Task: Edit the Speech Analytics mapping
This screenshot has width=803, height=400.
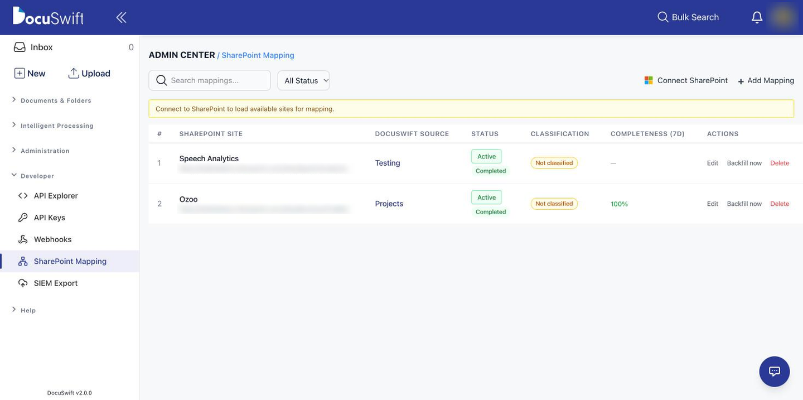Action: point(713,163)
